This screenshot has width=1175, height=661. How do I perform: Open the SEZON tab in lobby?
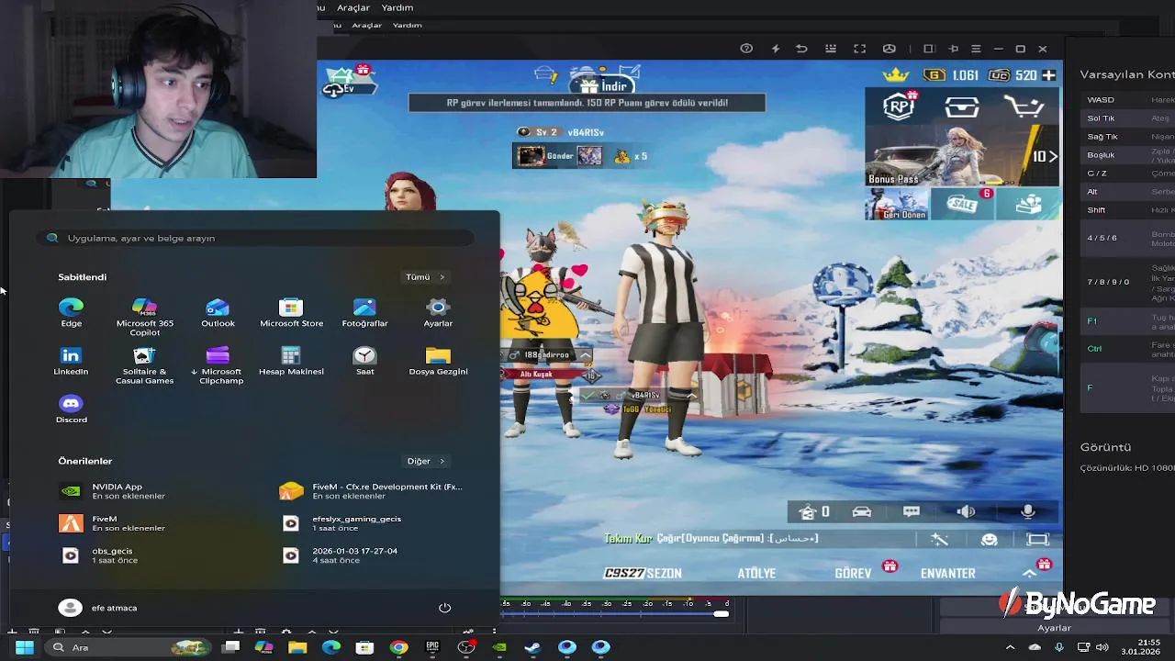643,573
